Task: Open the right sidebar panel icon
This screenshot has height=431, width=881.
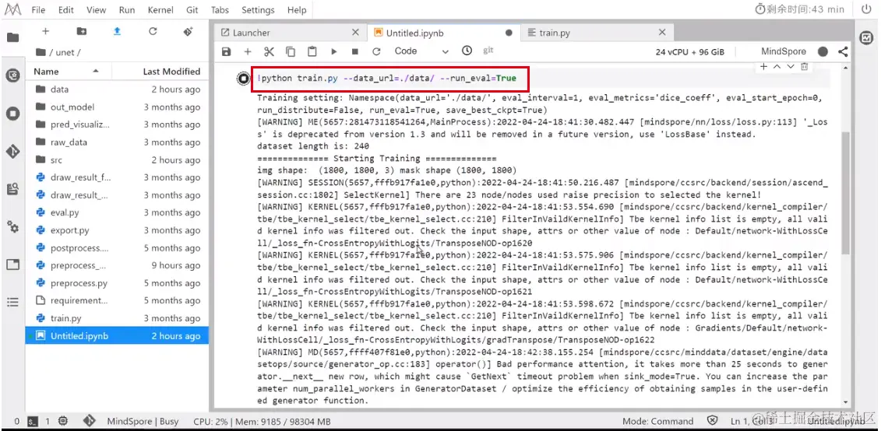Action: pos(866,37)
